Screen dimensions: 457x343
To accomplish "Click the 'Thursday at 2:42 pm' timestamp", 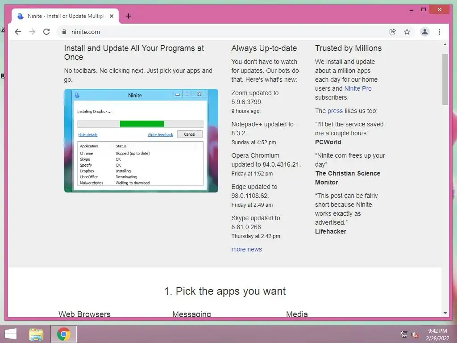I will coord(256,236).
